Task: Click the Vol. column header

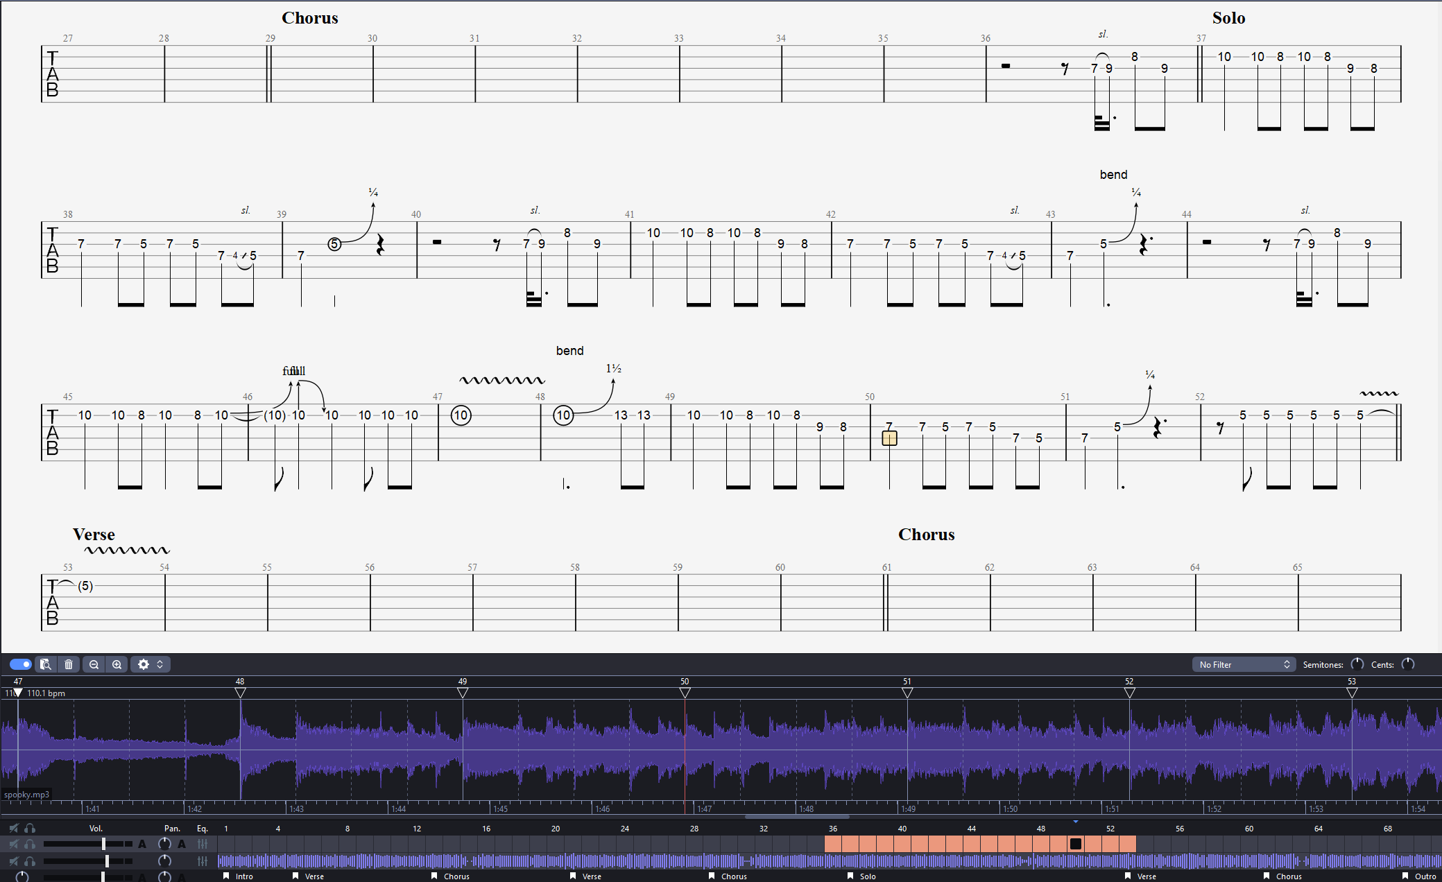Action: coord(96,829)
